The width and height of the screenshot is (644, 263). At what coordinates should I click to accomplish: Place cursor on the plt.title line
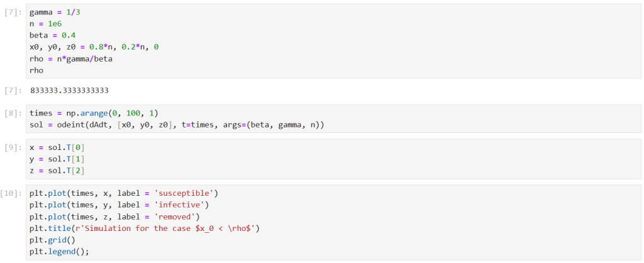(x=144, y=228)
